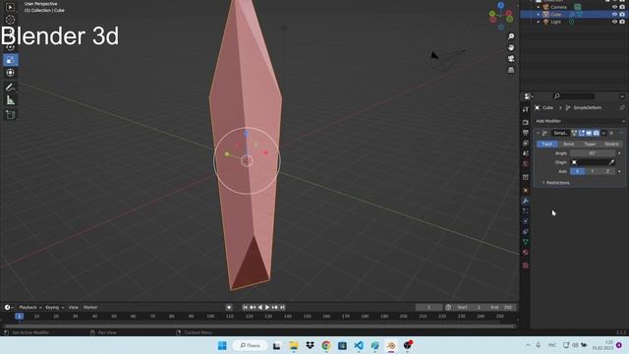Play animation forward

click(267, 308)
